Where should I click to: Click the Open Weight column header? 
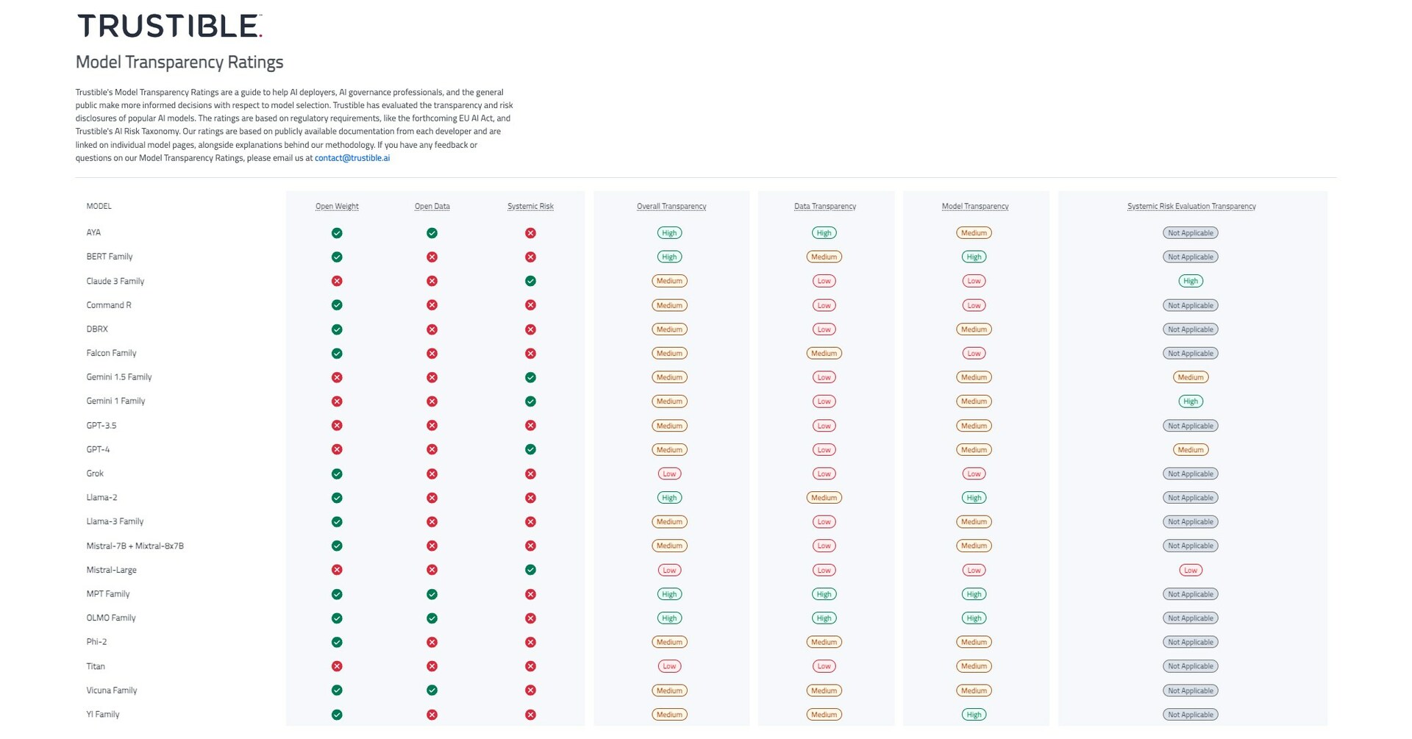point(337,207)
